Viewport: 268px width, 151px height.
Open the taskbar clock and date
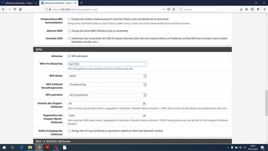(253, 147)
